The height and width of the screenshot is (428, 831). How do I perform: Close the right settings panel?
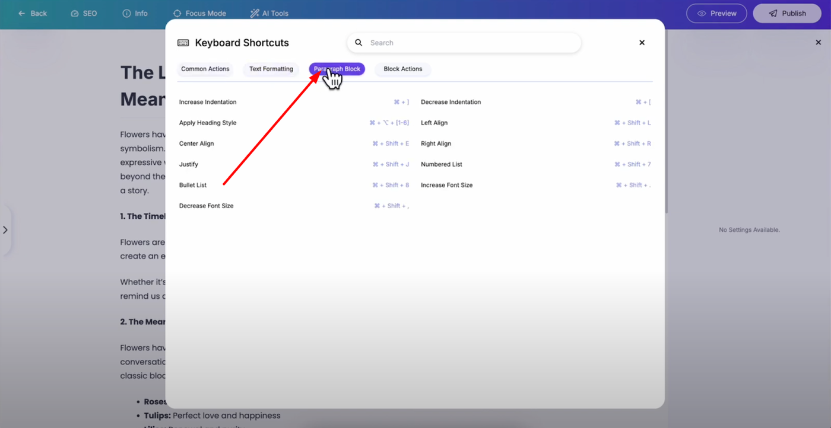pos(819,43)
